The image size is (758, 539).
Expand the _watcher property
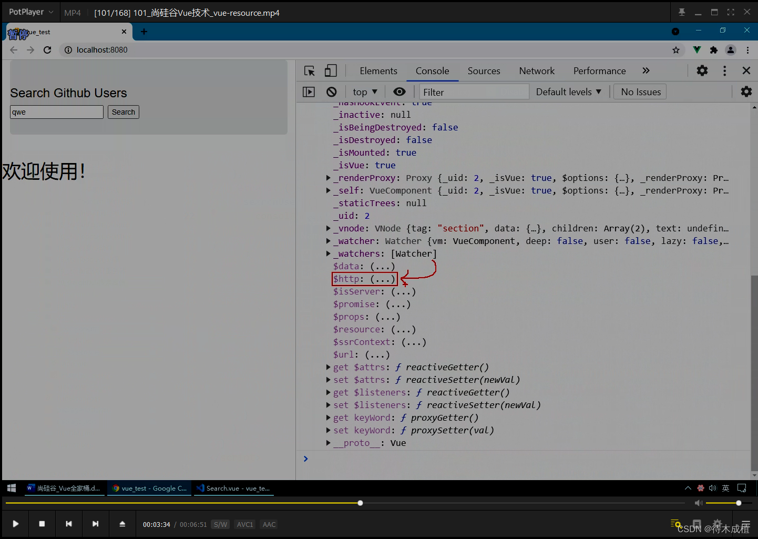(x=329, y=241)
